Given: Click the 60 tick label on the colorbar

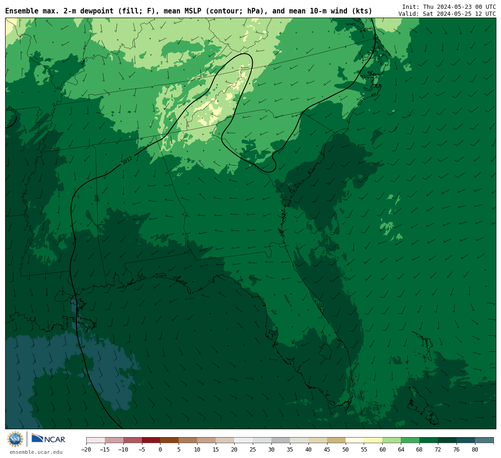Looking at the screenshot, I should pos(382,450).
